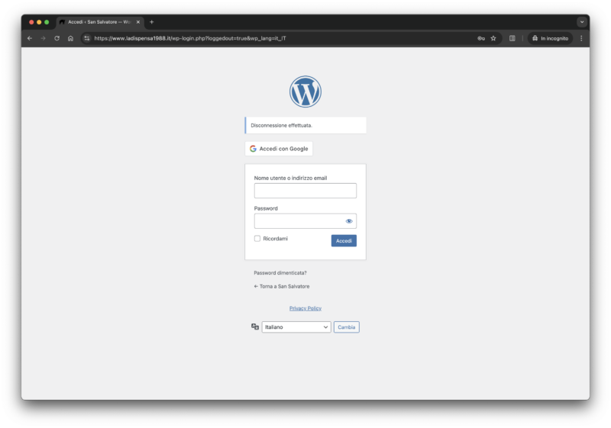Image resolution: width=611 pixels, height=428 pixels.
Task: Go back with the browser back arrow
Action: [x=30, y=38]
